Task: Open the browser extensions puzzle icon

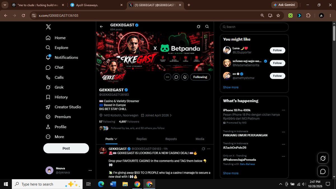Action: click(308, 15)
